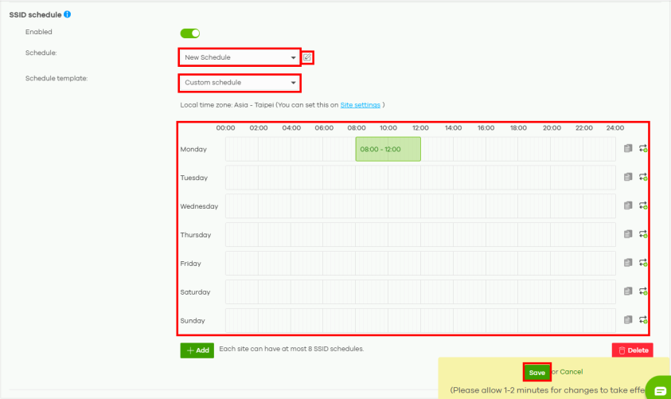
Task: Click Cancel to discard changes
Action: click(571, 372)
